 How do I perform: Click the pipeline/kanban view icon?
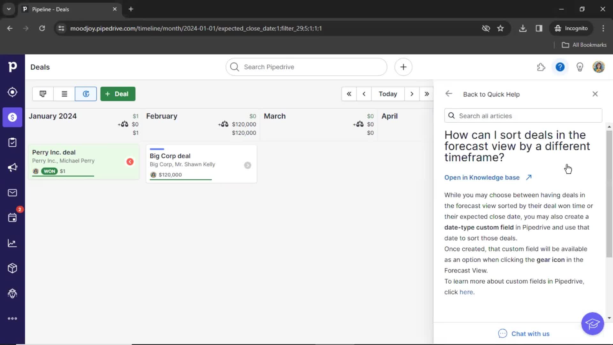tap(43, 94)
